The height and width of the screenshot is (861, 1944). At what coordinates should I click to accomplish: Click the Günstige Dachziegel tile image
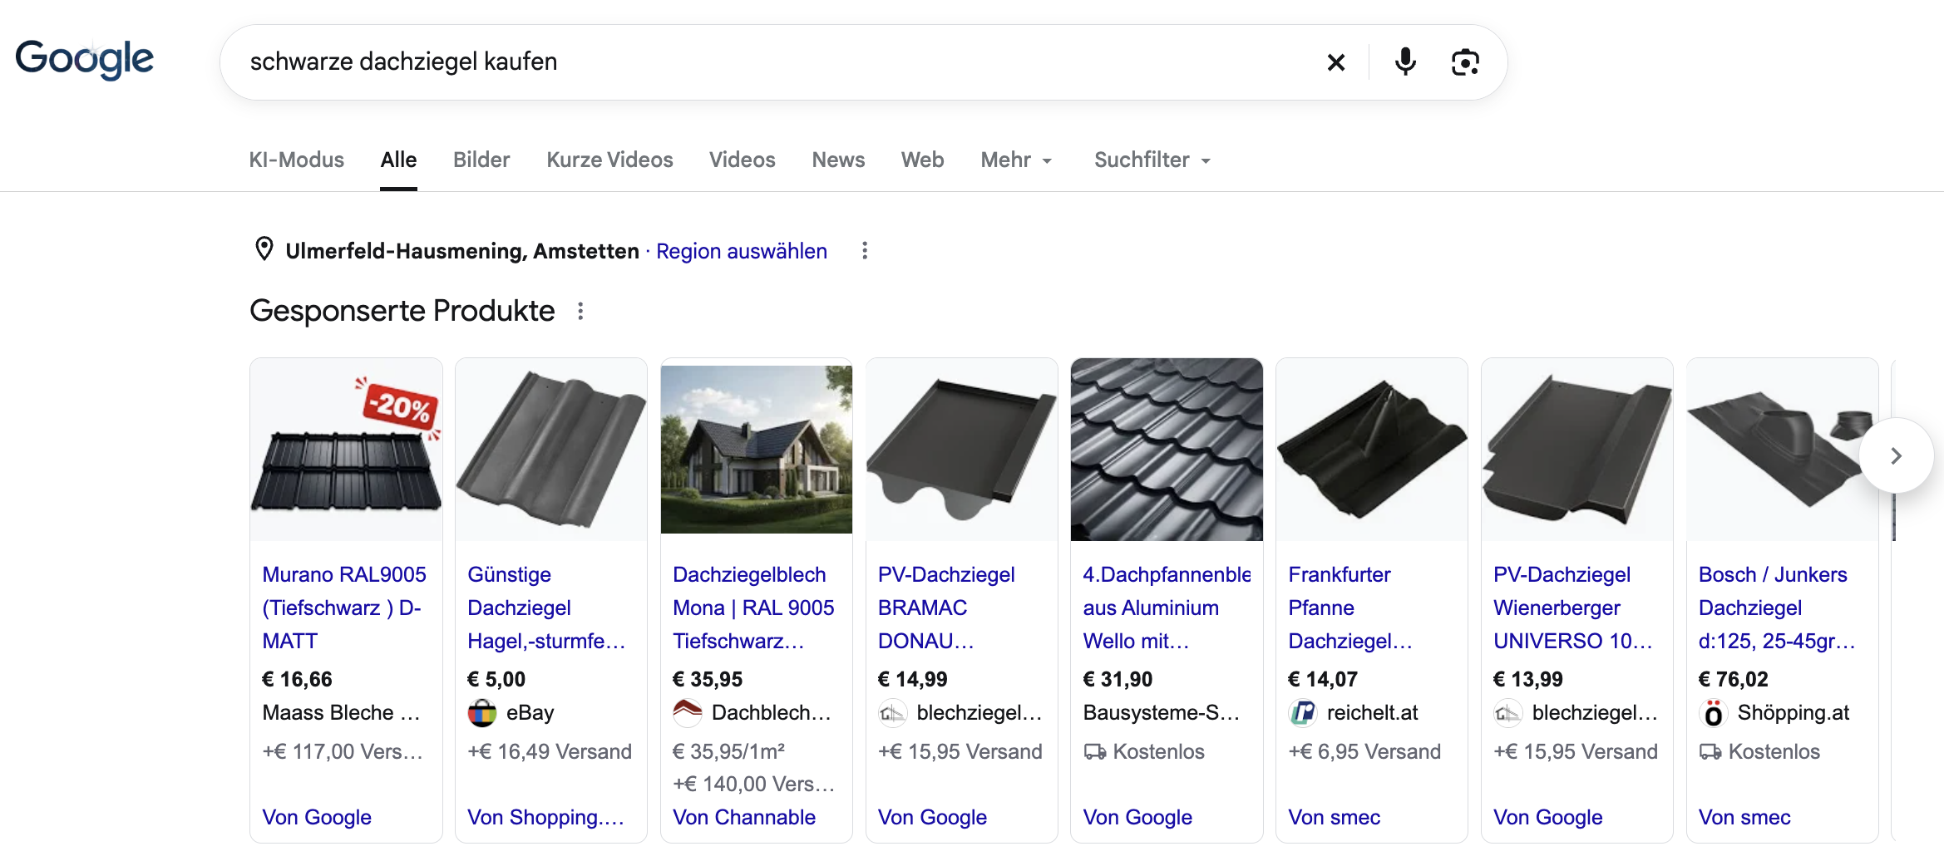point(551,450)
